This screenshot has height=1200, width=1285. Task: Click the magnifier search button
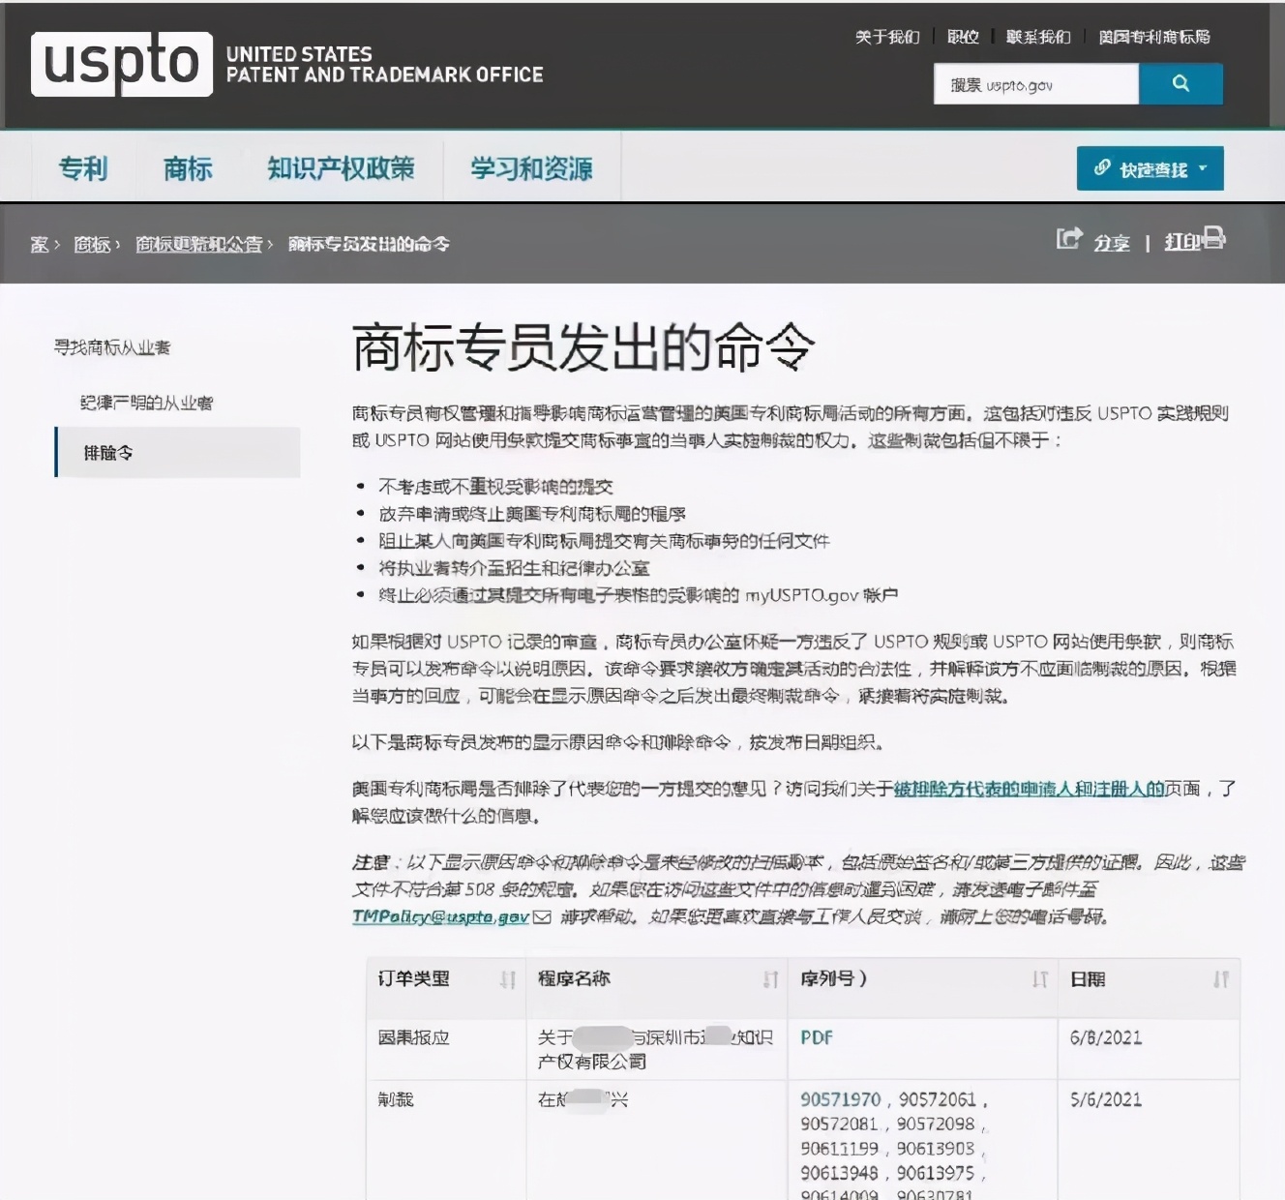(1180, 84)
